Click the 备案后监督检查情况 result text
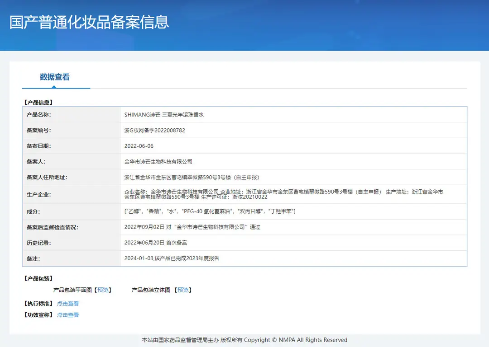 192,227
